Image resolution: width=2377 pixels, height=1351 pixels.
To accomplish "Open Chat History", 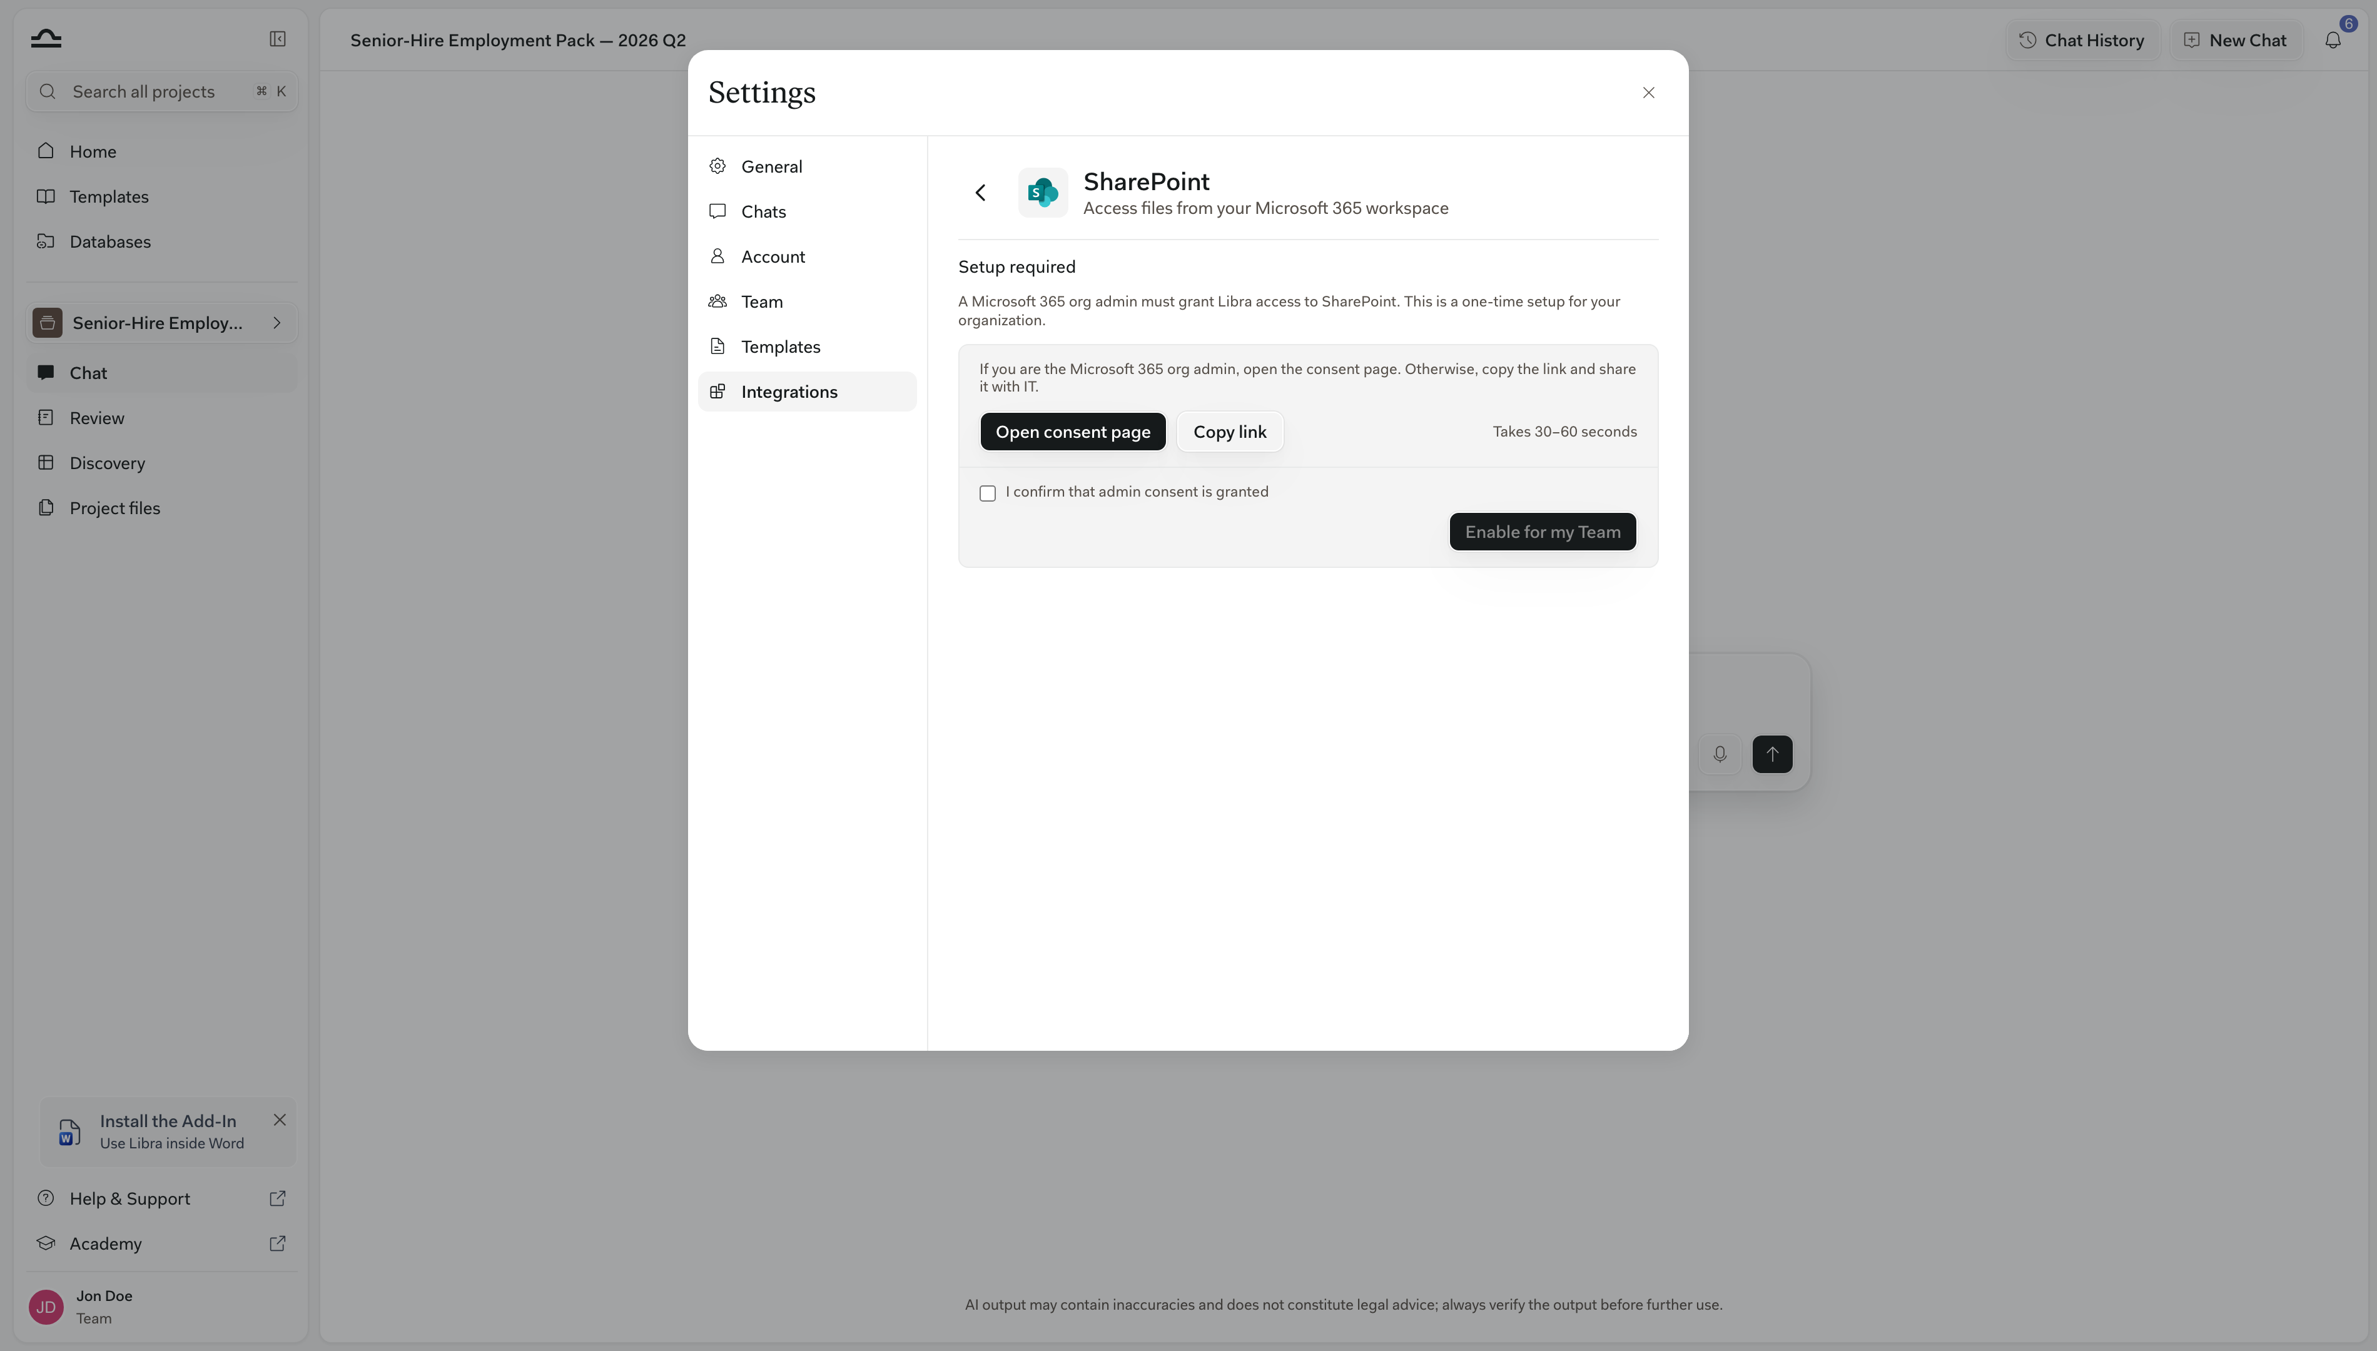I will tap(2082, 40).
